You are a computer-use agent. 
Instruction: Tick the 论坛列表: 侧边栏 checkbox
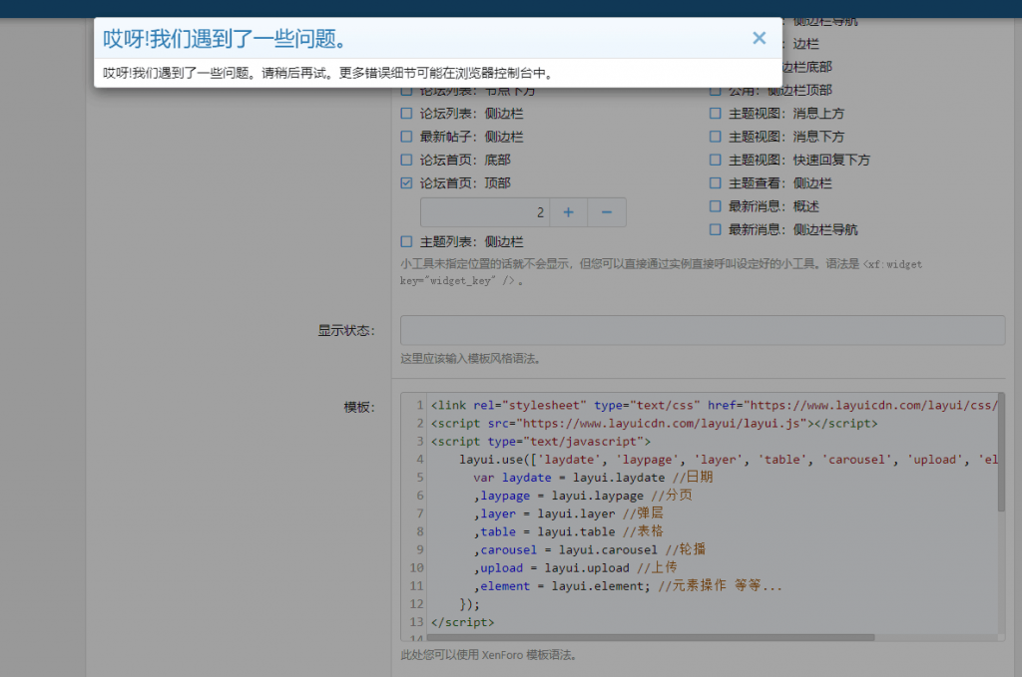coord(406,114)
